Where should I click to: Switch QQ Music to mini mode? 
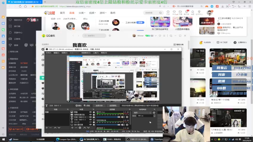pos(171,36)
